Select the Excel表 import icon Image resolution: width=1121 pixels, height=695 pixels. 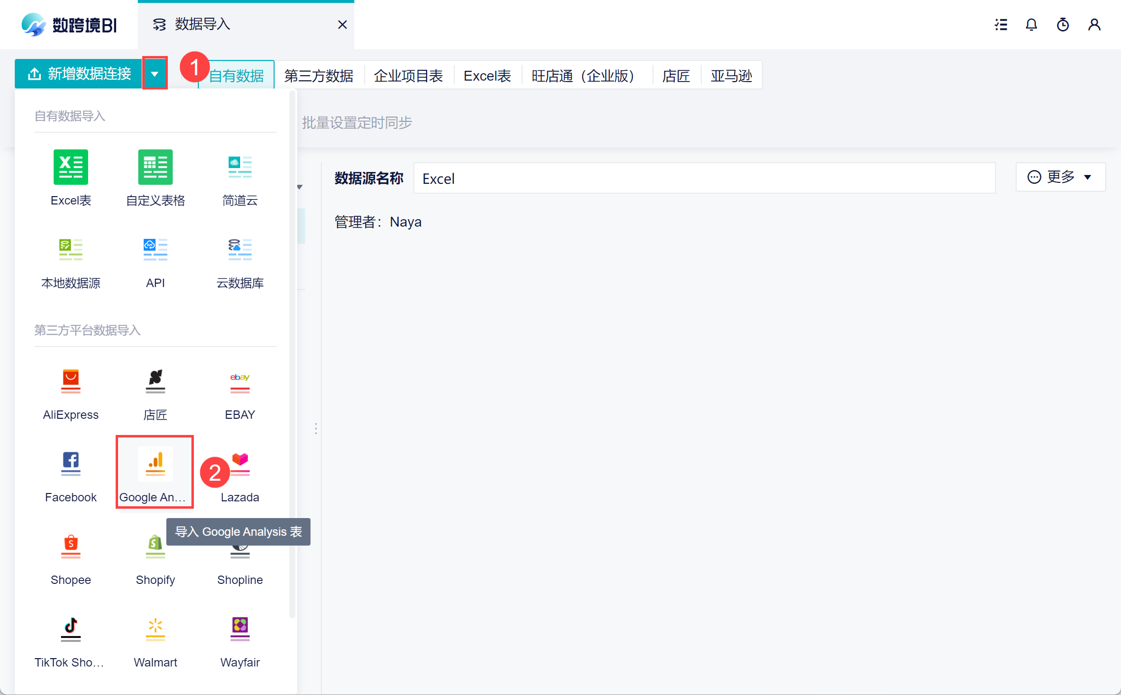[71, 167]
